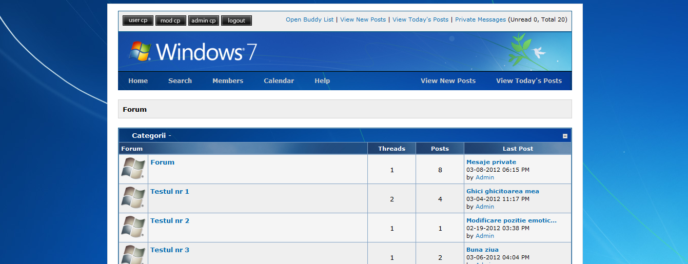
Task: Open the Calendar menu item
Action: [x=279, y=81]
